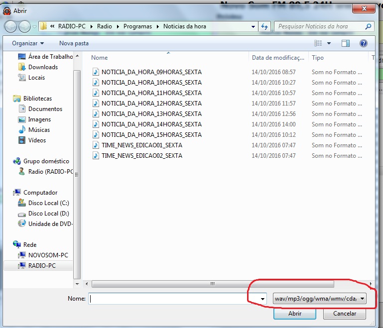Expand the address bar history dropdown
This screenshot has width=383, height=328.
point(254,26)
